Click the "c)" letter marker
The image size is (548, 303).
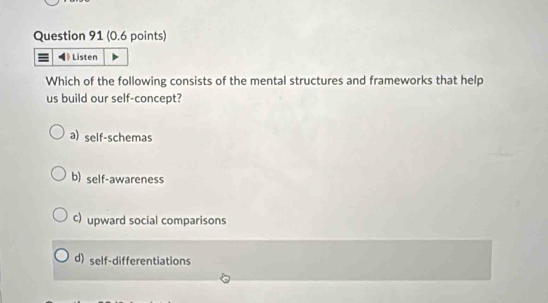coord(78,219)
